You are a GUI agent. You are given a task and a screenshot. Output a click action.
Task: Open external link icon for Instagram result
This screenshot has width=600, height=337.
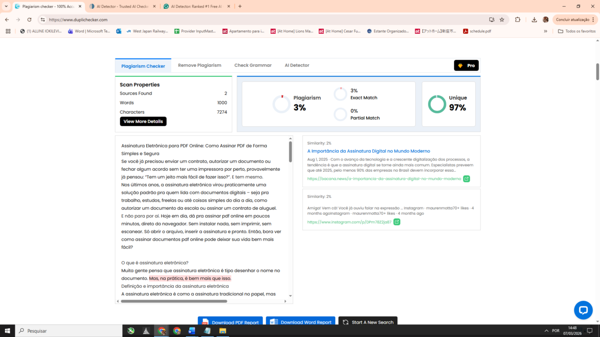click(397, 222)
